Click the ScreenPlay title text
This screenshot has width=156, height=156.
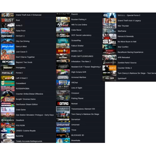click(x=76, y=41)
